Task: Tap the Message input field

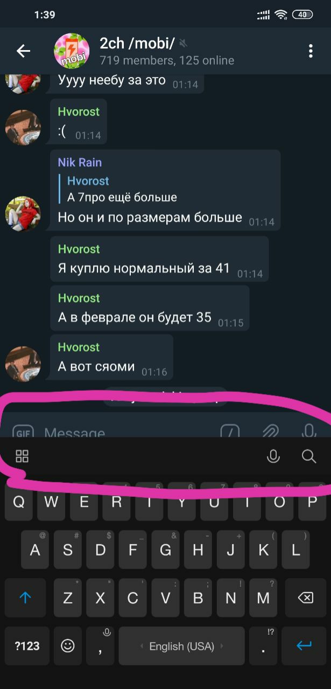Action: click(128, 432)
